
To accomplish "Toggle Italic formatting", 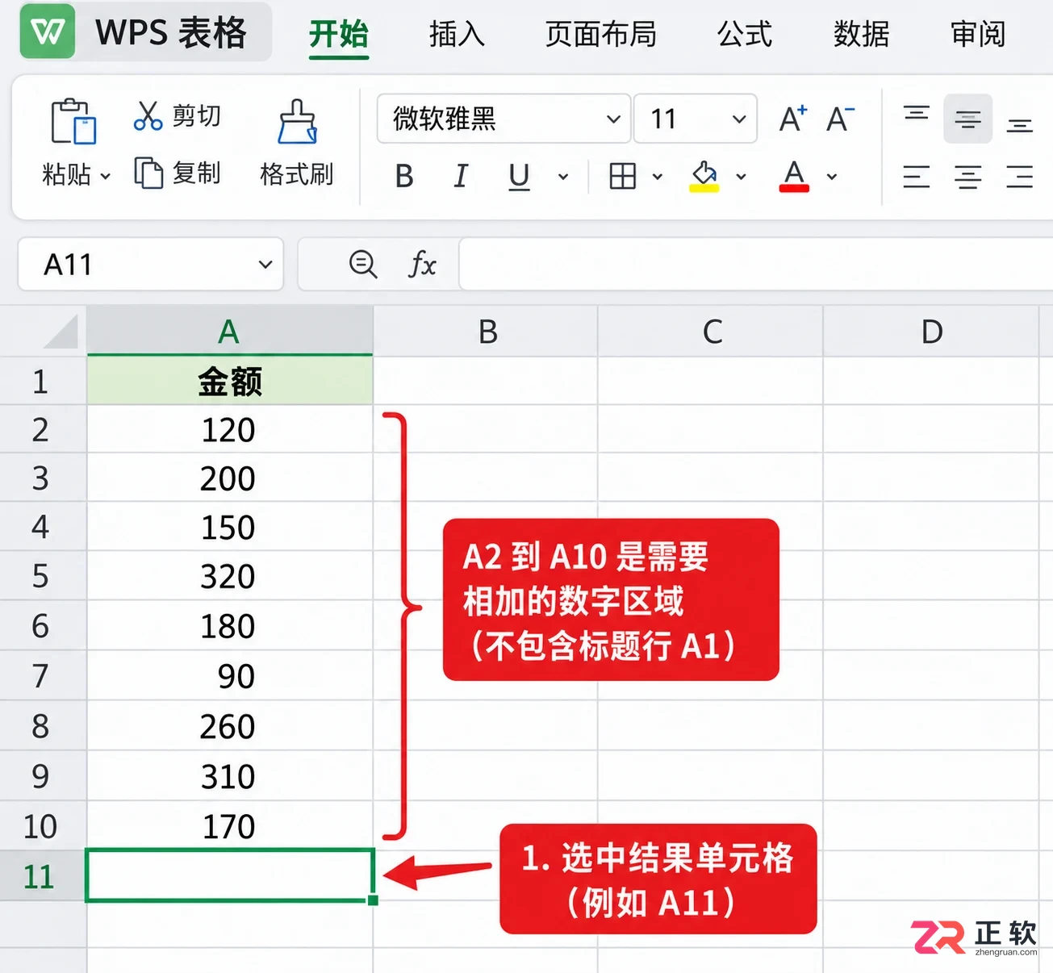I will (x=461, y=176).
